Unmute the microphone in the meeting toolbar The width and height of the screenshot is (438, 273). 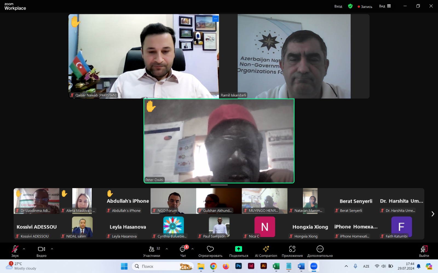[15, 249]
